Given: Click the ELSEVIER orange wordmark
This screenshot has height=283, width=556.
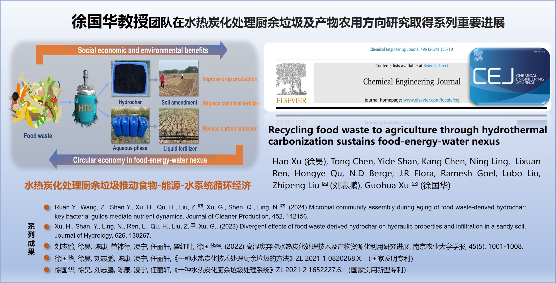Looking at the screenshot, I should tap(291, 101).
